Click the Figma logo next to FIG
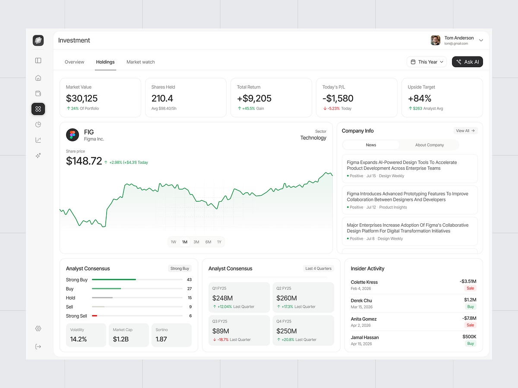The image size is (518, 388). (73, 135)
